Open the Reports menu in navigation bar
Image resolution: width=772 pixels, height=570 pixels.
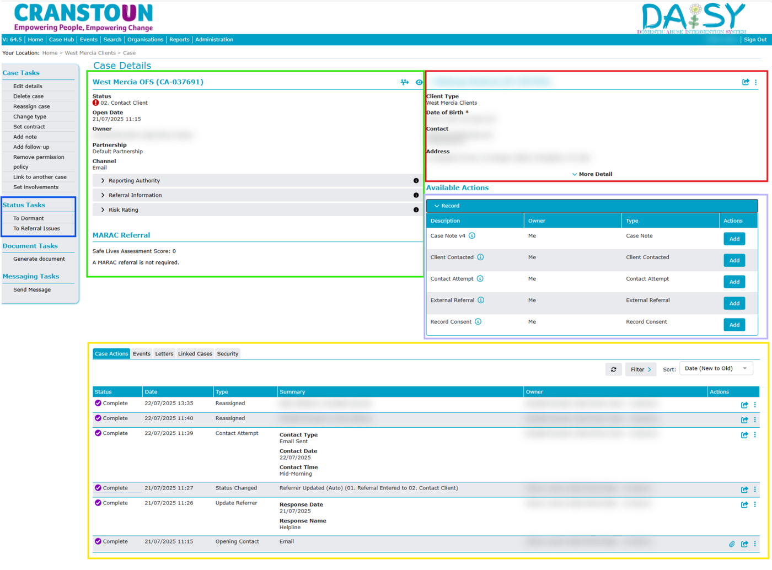pos(179,40)
